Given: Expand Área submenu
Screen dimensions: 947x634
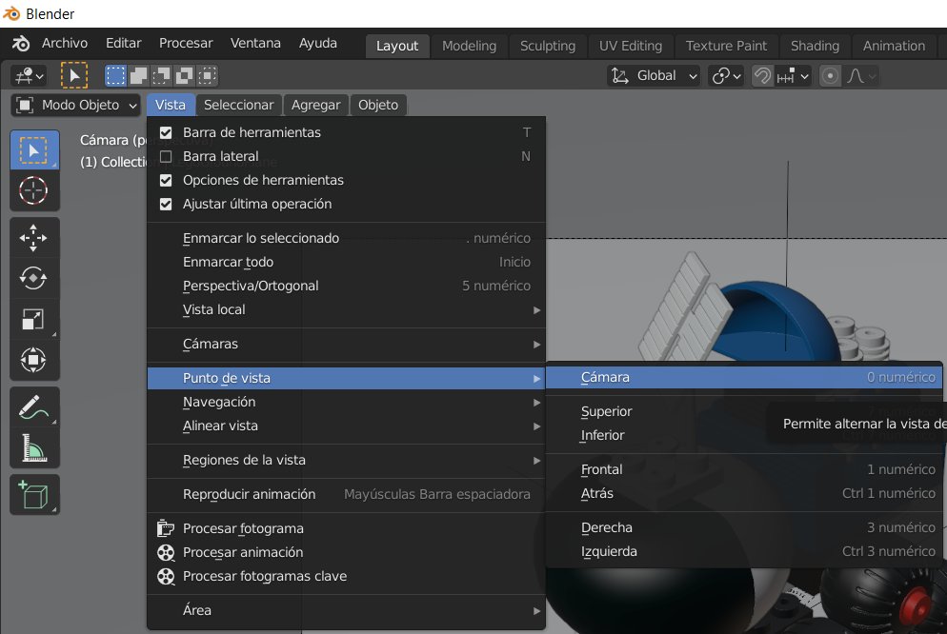Looking at the screenshot, I should (x=346, y=610).
